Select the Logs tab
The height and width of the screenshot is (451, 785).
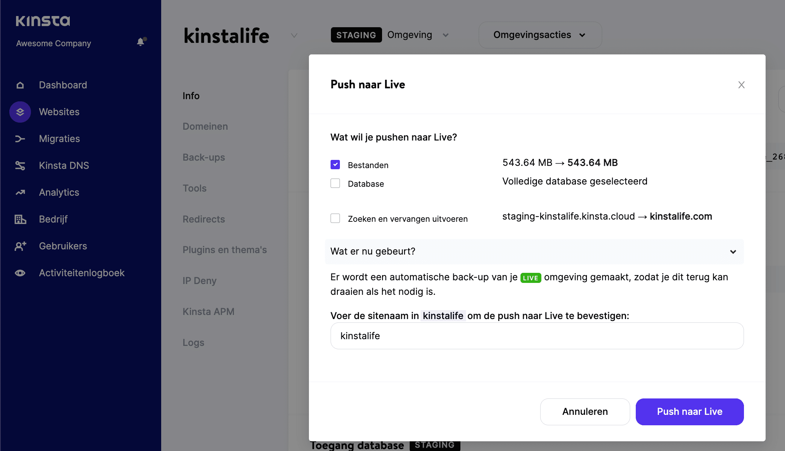[193, 343]
